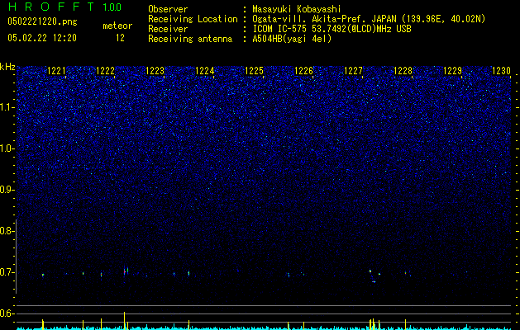Image resolution: width=520 pixels, height=330 pixels.
Task: Click the 1.0 kHz axis label
Action: [x=7, y=148]
